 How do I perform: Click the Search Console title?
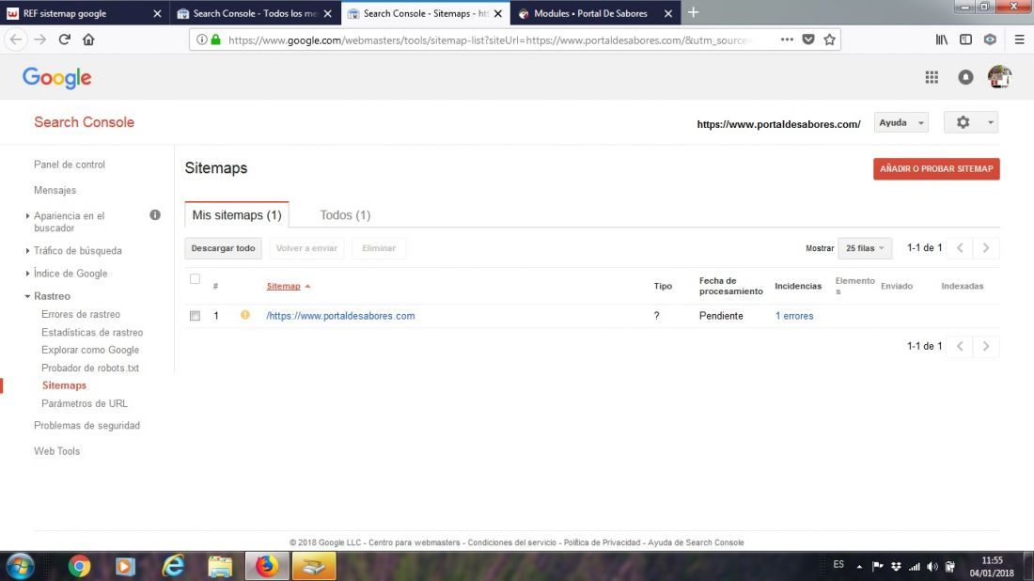click(x=84, y=122)
